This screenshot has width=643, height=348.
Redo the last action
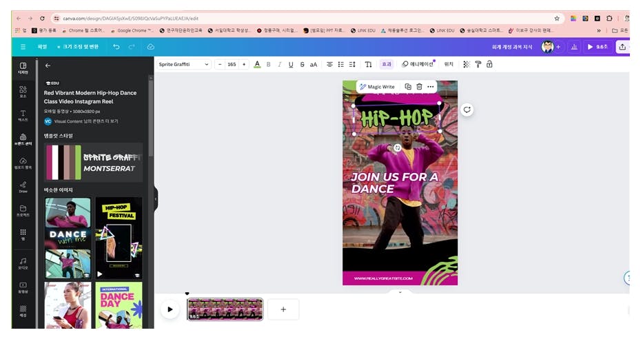(132, 47)
